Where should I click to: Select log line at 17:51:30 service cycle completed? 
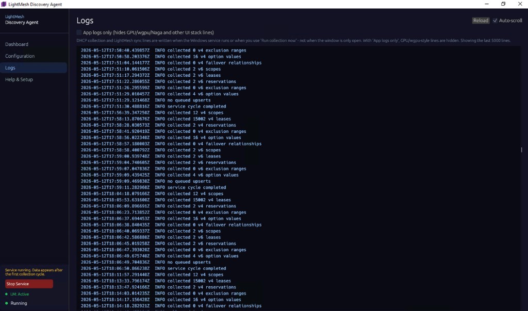[x=153, y=106]
